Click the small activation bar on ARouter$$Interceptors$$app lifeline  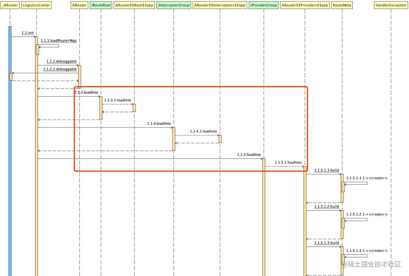tap(220, 139)
